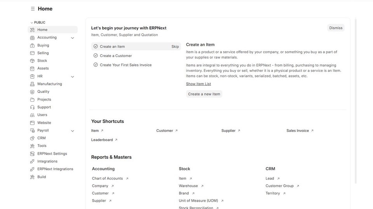This screenshot has height=209, width=373.
Task: Click the Buying sidebar icon
Action: [x=32, y=45]
